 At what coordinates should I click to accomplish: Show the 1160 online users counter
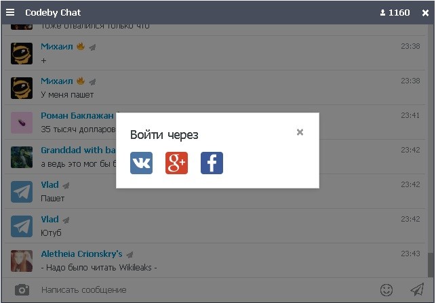point(395,12)
